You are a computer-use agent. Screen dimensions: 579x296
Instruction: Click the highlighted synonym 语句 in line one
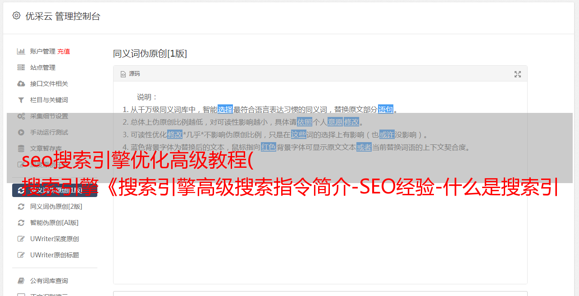(x=386, y=109)
